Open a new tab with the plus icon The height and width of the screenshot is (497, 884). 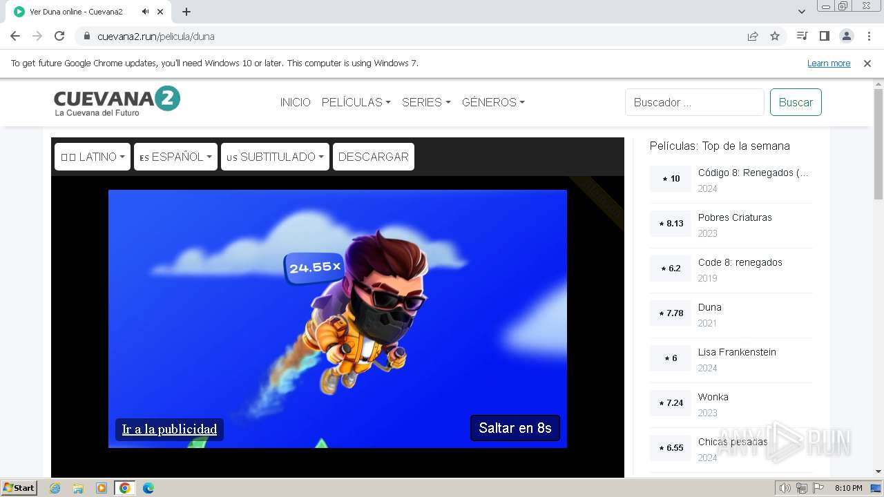(x=186, y=12)
